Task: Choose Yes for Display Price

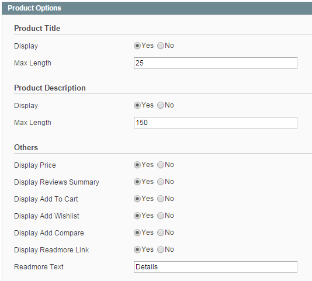Action: 137,165
